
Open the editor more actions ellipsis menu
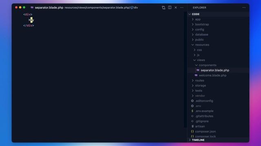[x=182, y=8]
